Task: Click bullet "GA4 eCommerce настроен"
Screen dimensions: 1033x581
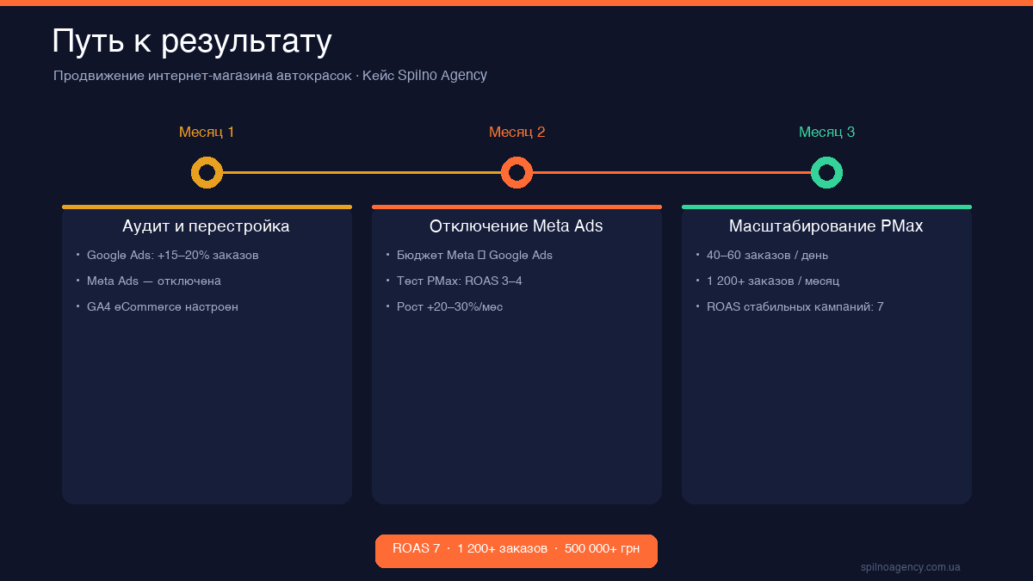Action: (163, 307)
